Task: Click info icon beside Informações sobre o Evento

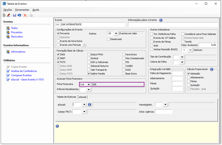Action: (x=161, y=20)
